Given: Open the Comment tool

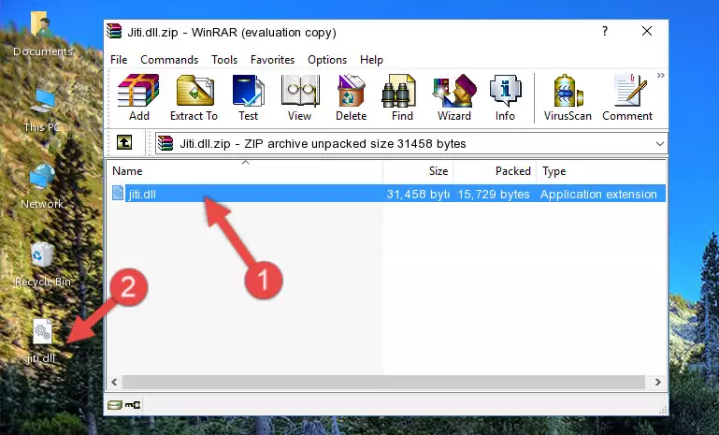Looking at the screenshot, I should (627, 97).
